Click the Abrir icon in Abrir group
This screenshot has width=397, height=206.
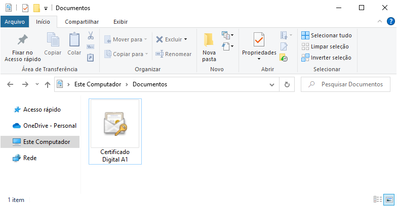pos(284,35)
